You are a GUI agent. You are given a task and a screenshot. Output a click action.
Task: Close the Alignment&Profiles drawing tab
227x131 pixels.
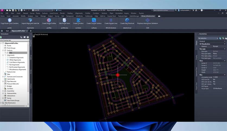coord(27,31)
